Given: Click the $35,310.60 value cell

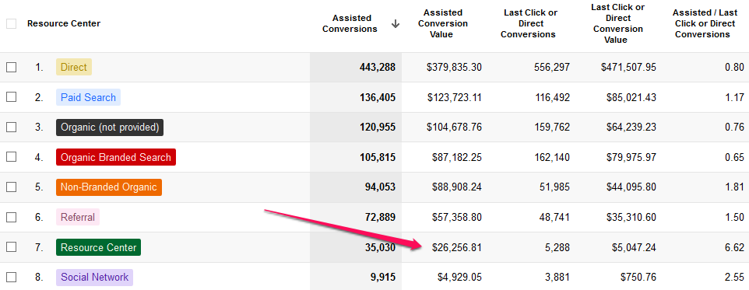Looking at the screenshot, I should (x=631, y=217).
